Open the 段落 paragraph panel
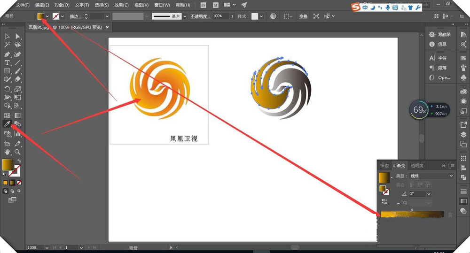 438,68
